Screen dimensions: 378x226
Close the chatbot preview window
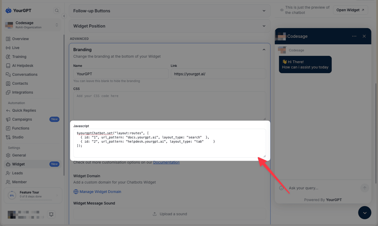click(364, 36)
